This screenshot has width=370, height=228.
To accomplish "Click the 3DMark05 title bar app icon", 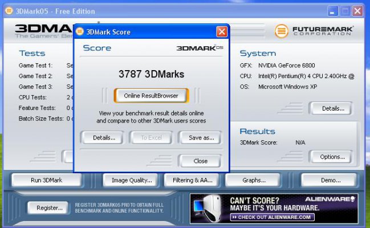I will tap(9, 11).
